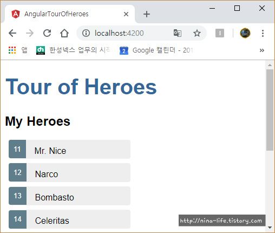This screenshot has height=233, width=275.
Task: Close the AngularTourOfHeroes tab
Action: [126, 14]
